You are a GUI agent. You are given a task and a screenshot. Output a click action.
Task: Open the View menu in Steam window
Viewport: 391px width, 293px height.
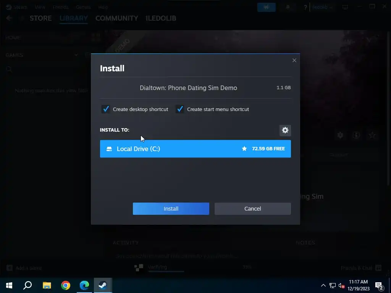[x=40, y=7]
